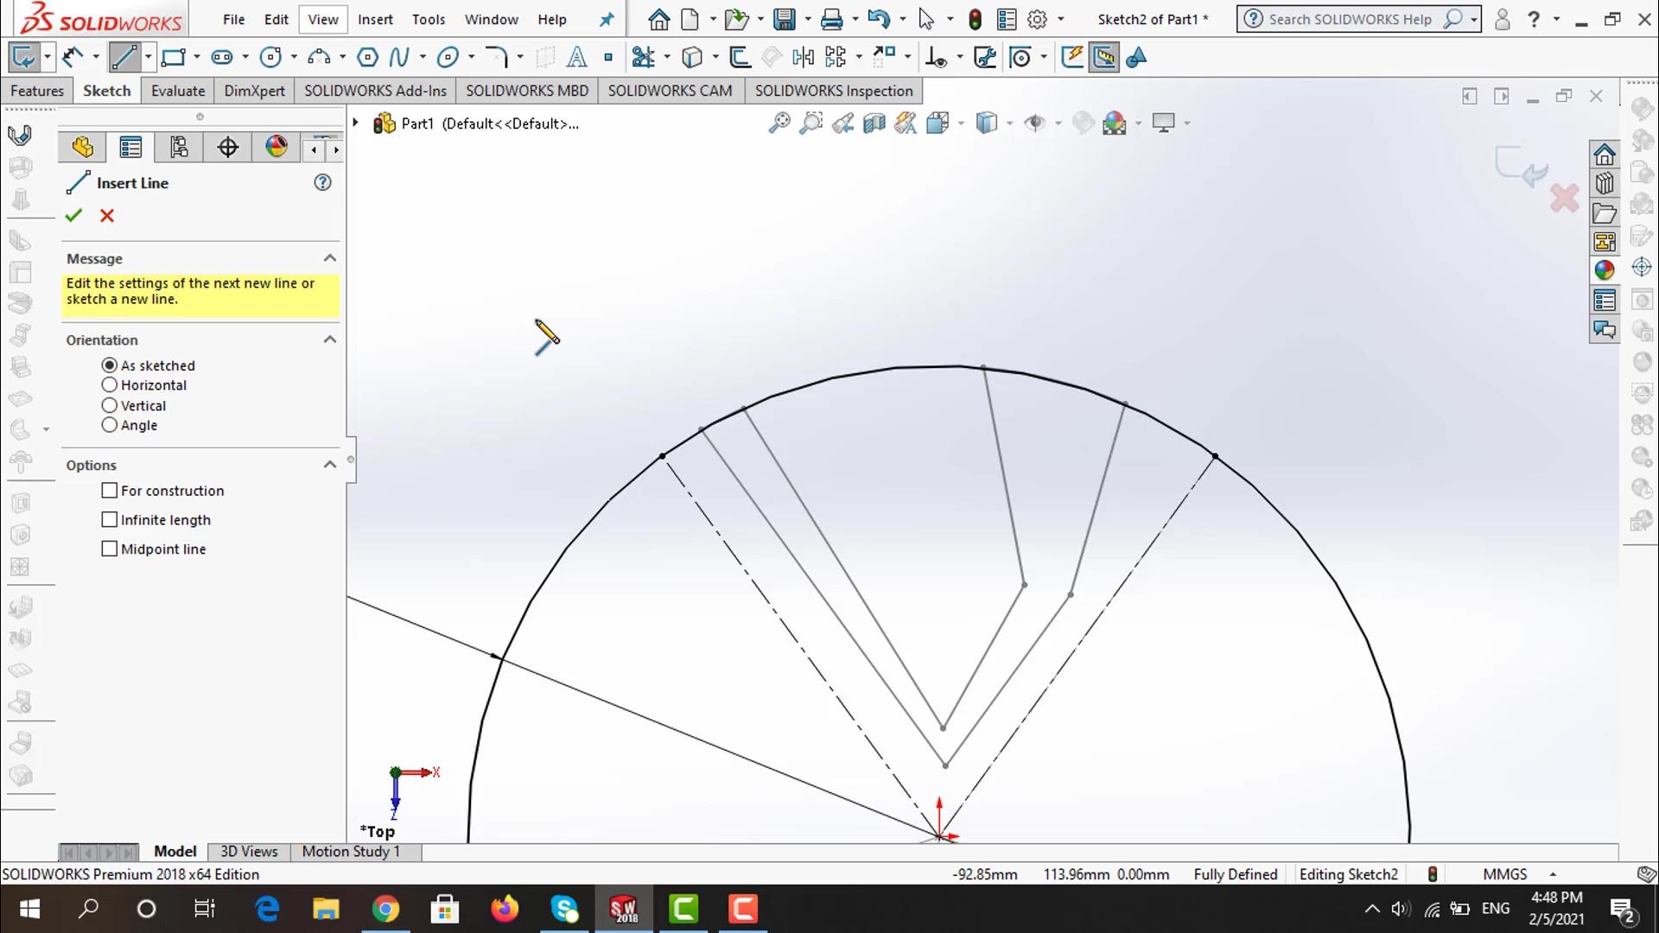1659x933 pixels.
Task: Enable the For construction checkbox
Action: pos(110,491)
